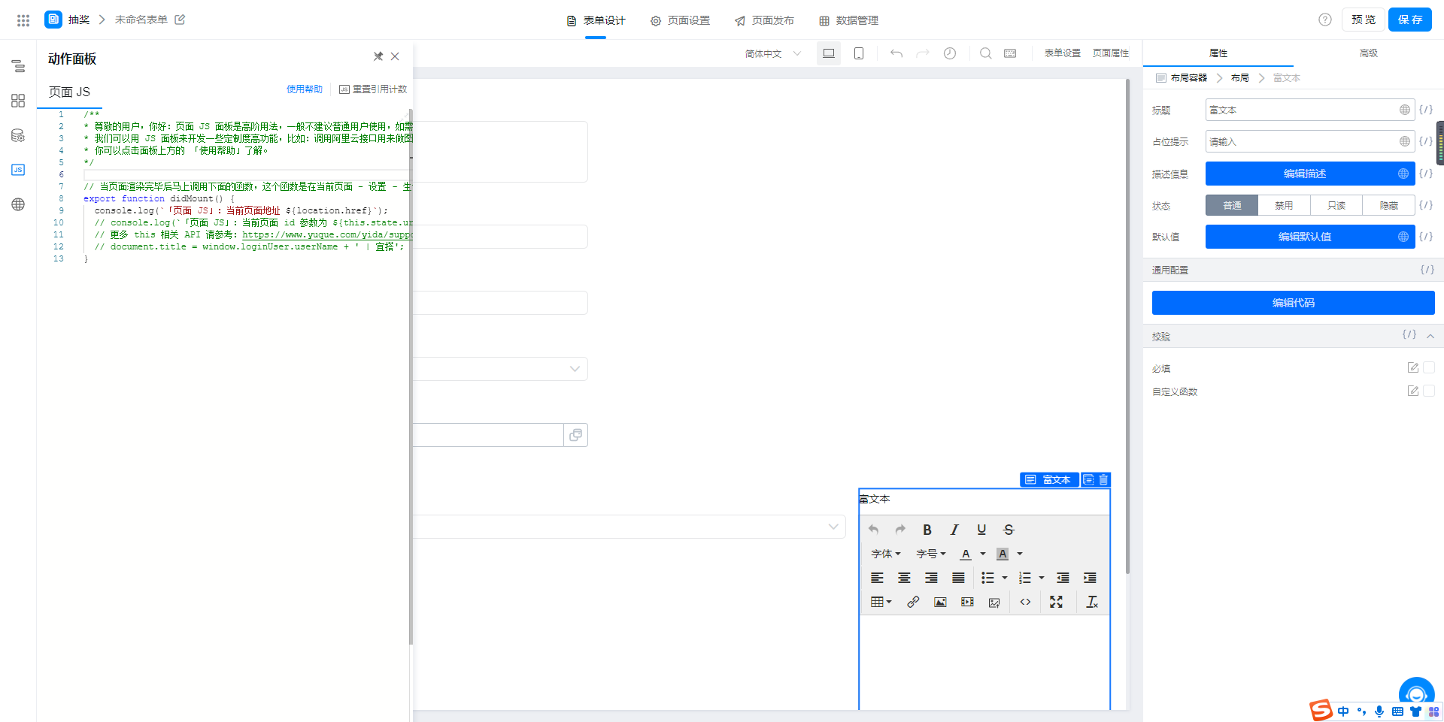Toggle fullscreen for the rich text editor

[x=1056, y=602]
